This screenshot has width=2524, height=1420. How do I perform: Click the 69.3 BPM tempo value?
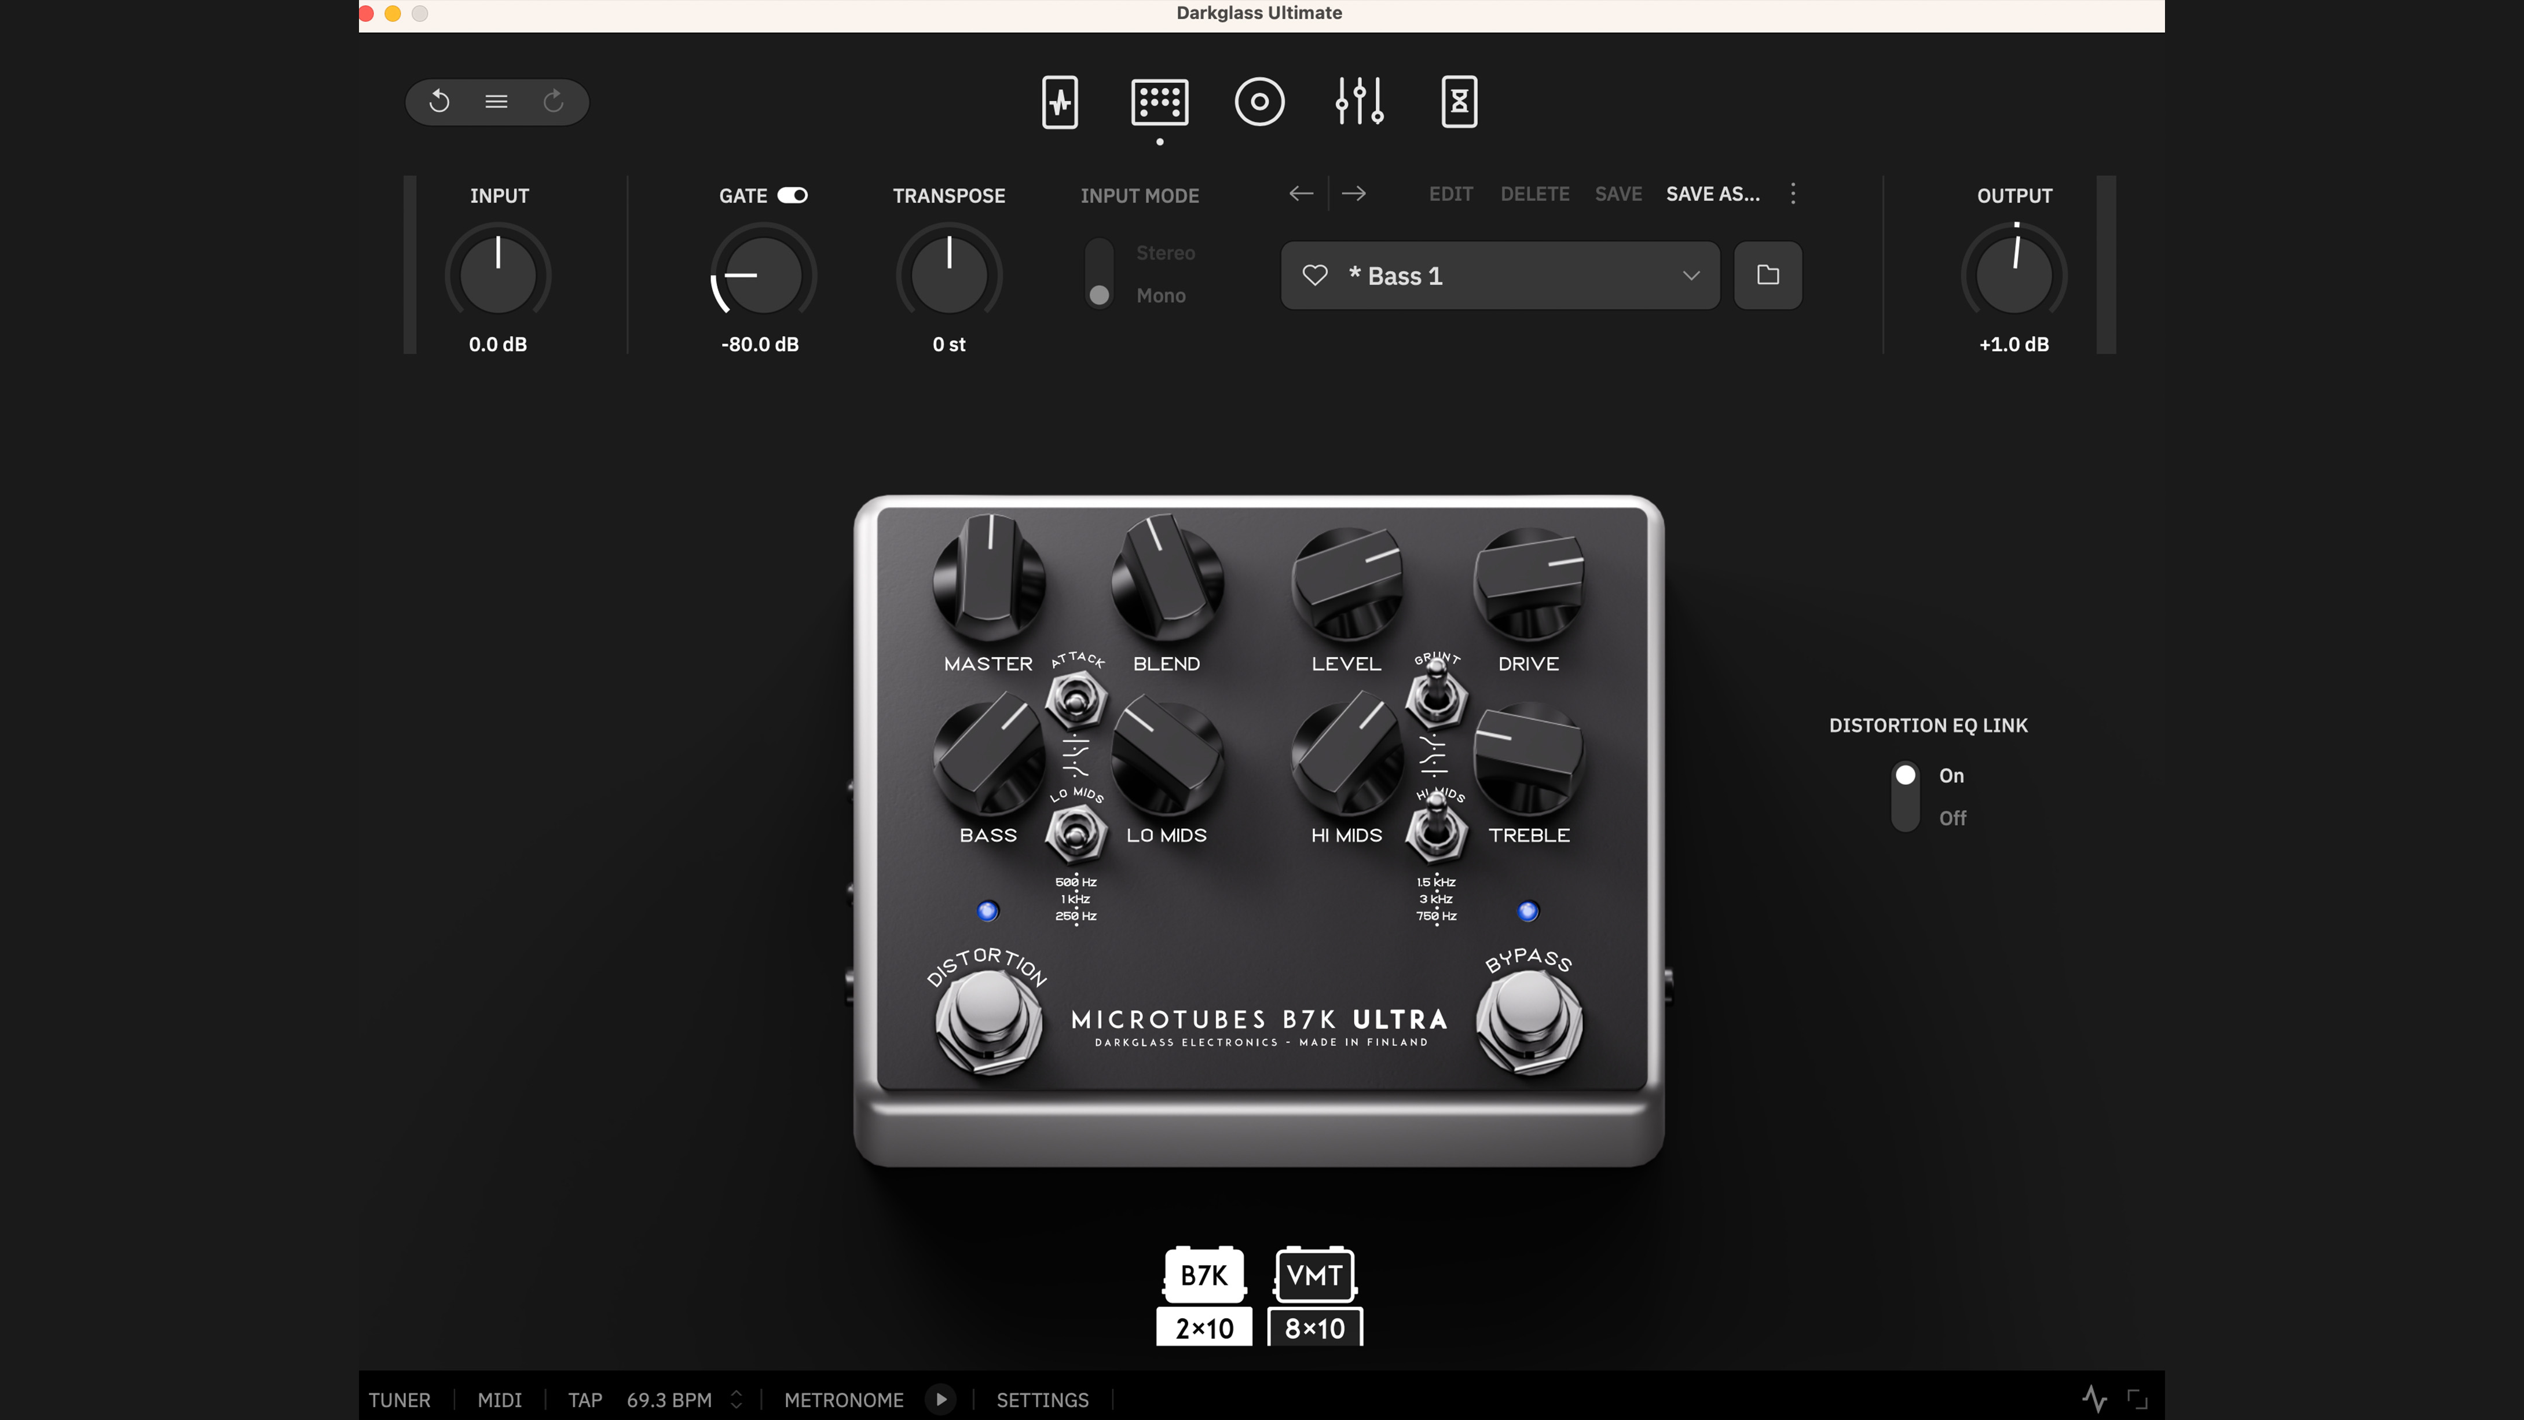tap(669, 1399)
